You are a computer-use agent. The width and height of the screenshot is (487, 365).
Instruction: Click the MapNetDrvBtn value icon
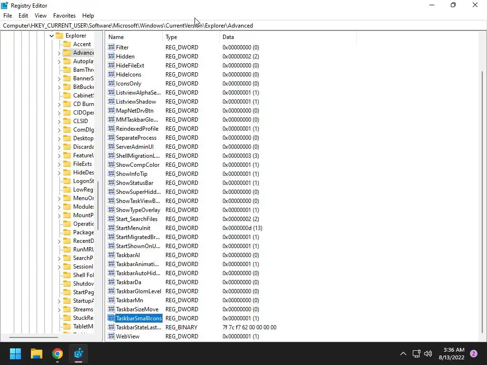pyautogui.click(x=111, y=110)
